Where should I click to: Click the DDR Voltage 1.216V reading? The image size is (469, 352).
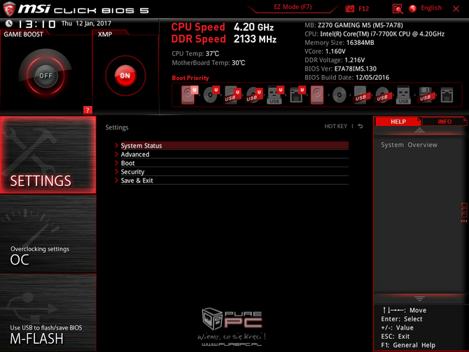coord(335,59)
